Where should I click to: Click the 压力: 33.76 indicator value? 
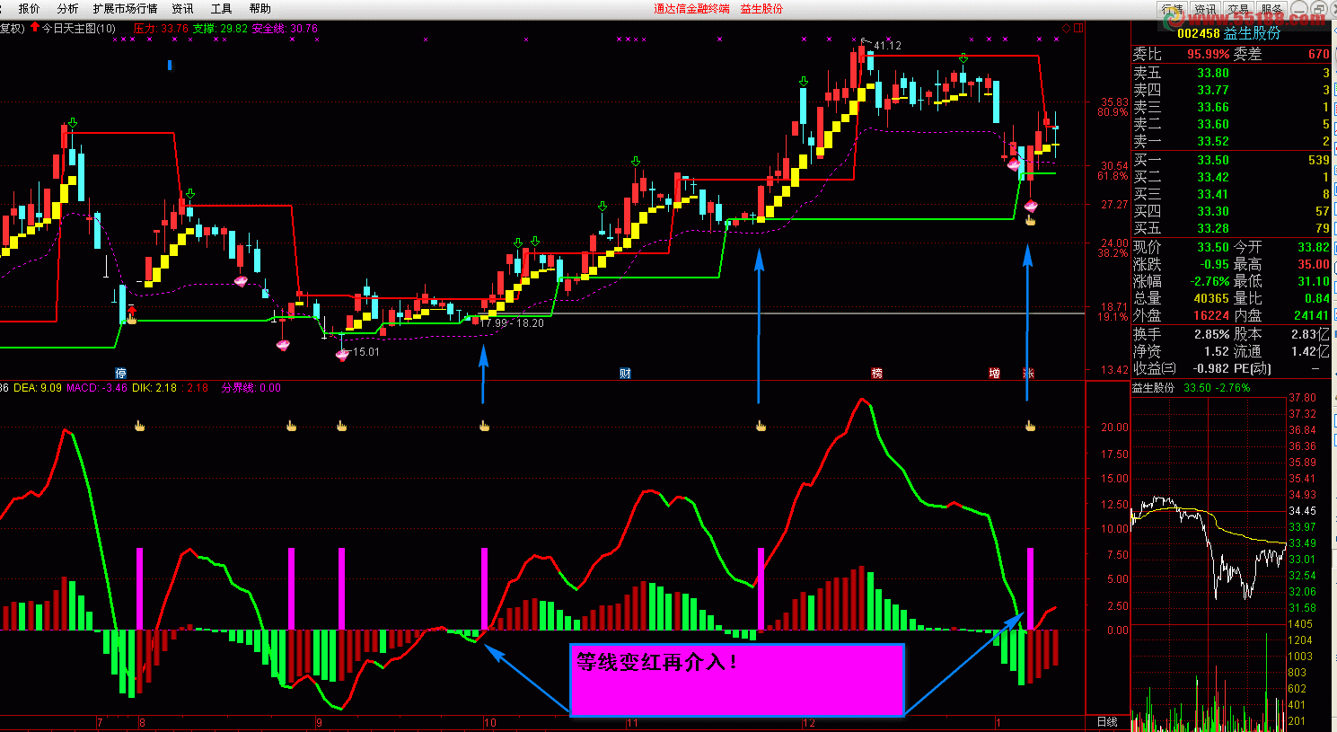[x=161, y=29]
